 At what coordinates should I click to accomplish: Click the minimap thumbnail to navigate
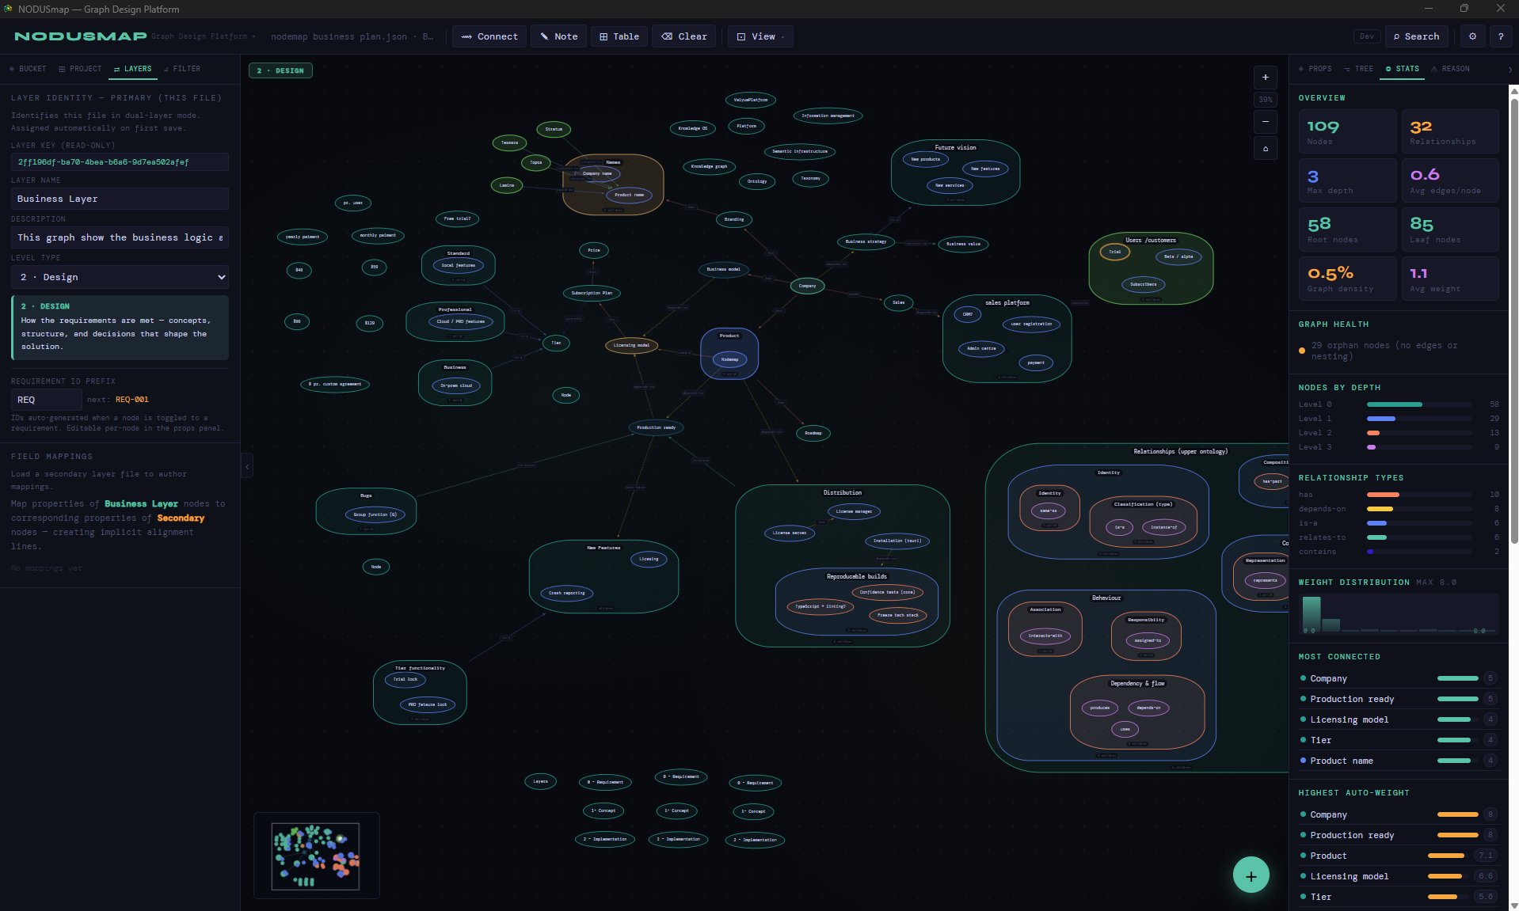tap(316, 855)
